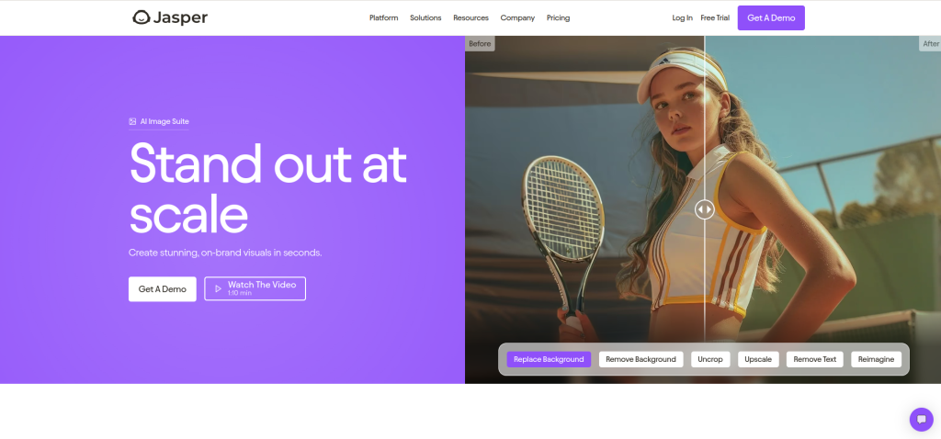Open the chat widget bubble icon

point(921,419)
